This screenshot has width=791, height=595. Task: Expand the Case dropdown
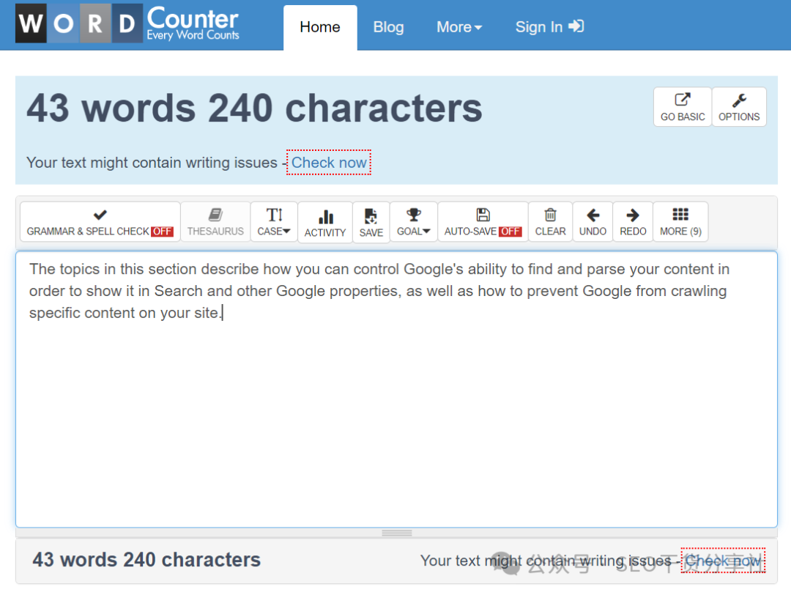274,221
